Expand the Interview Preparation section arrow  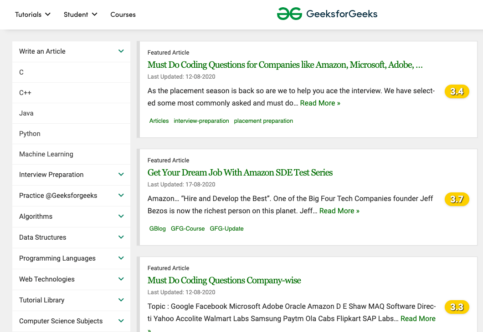pyautogui.click(x=121, y=175)
